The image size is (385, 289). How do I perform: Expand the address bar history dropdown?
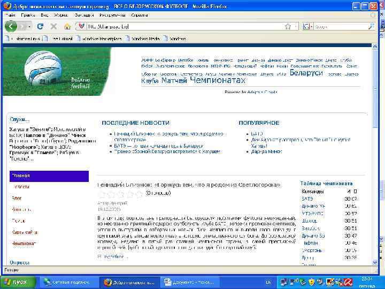coord(296,26)
